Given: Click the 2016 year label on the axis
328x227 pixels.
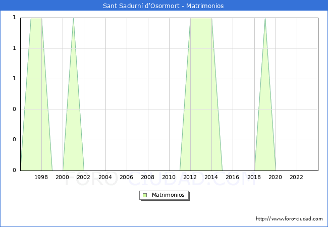Looking at the screenshot, I should (x=233, y=177).
